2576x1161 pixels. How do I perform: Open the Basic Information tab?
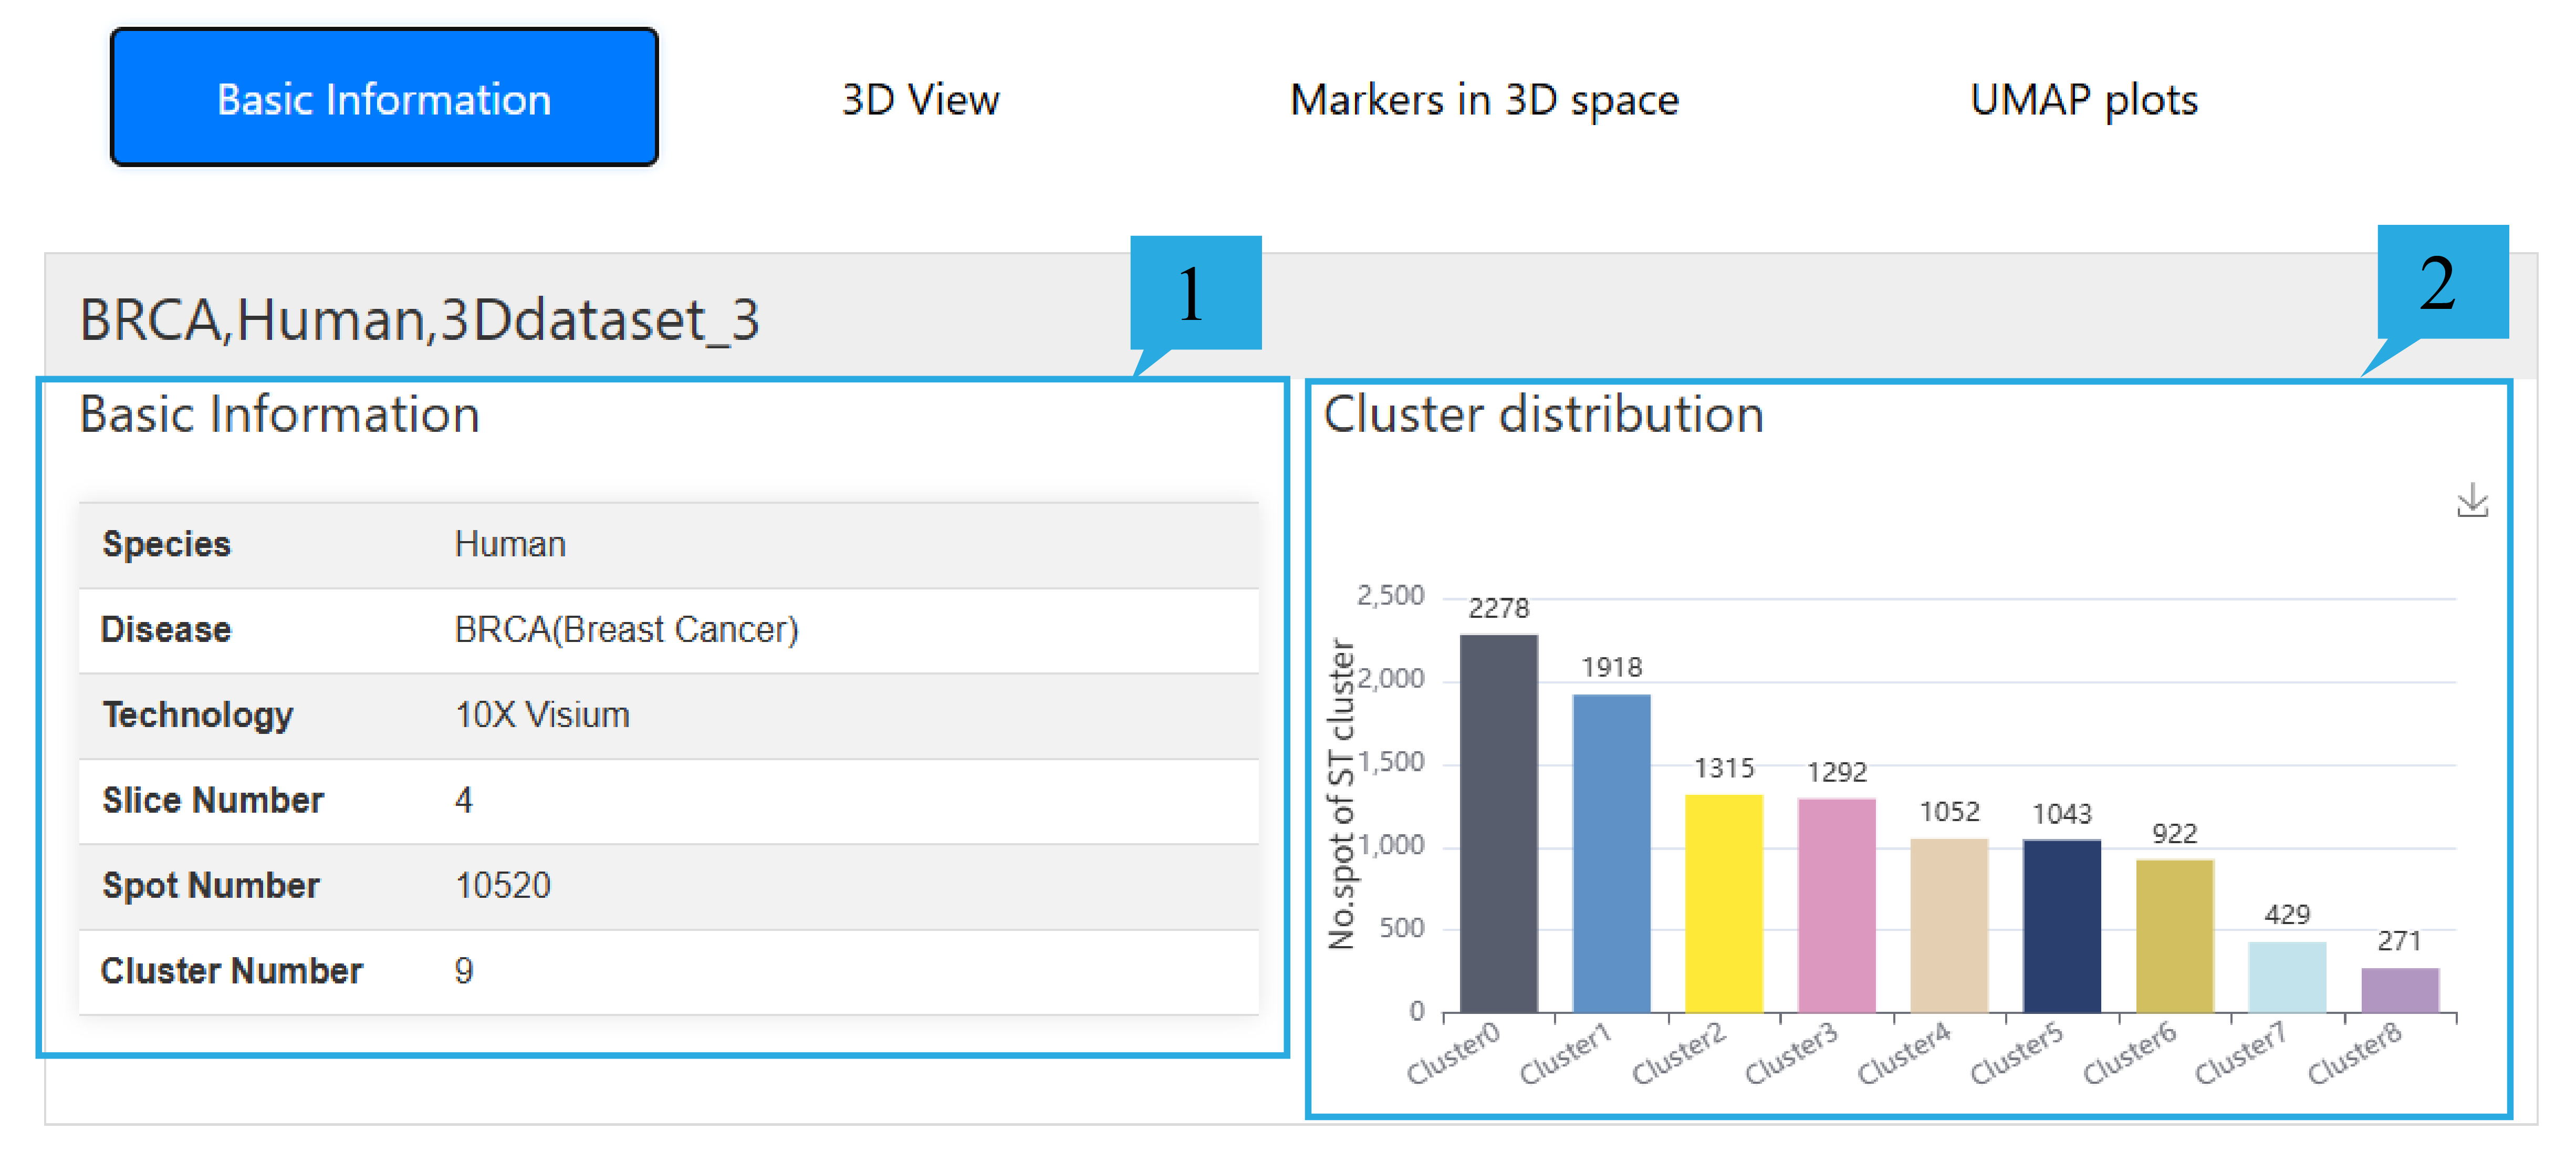point(384,98)
